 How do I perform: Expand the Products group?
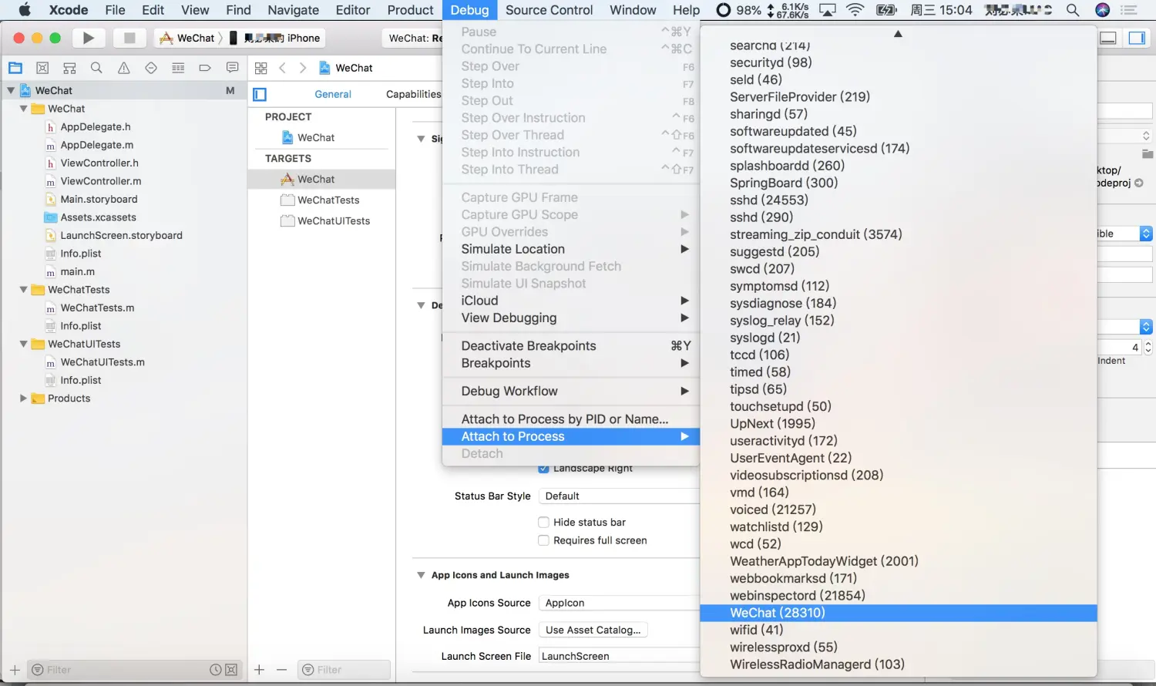[23, 398]
